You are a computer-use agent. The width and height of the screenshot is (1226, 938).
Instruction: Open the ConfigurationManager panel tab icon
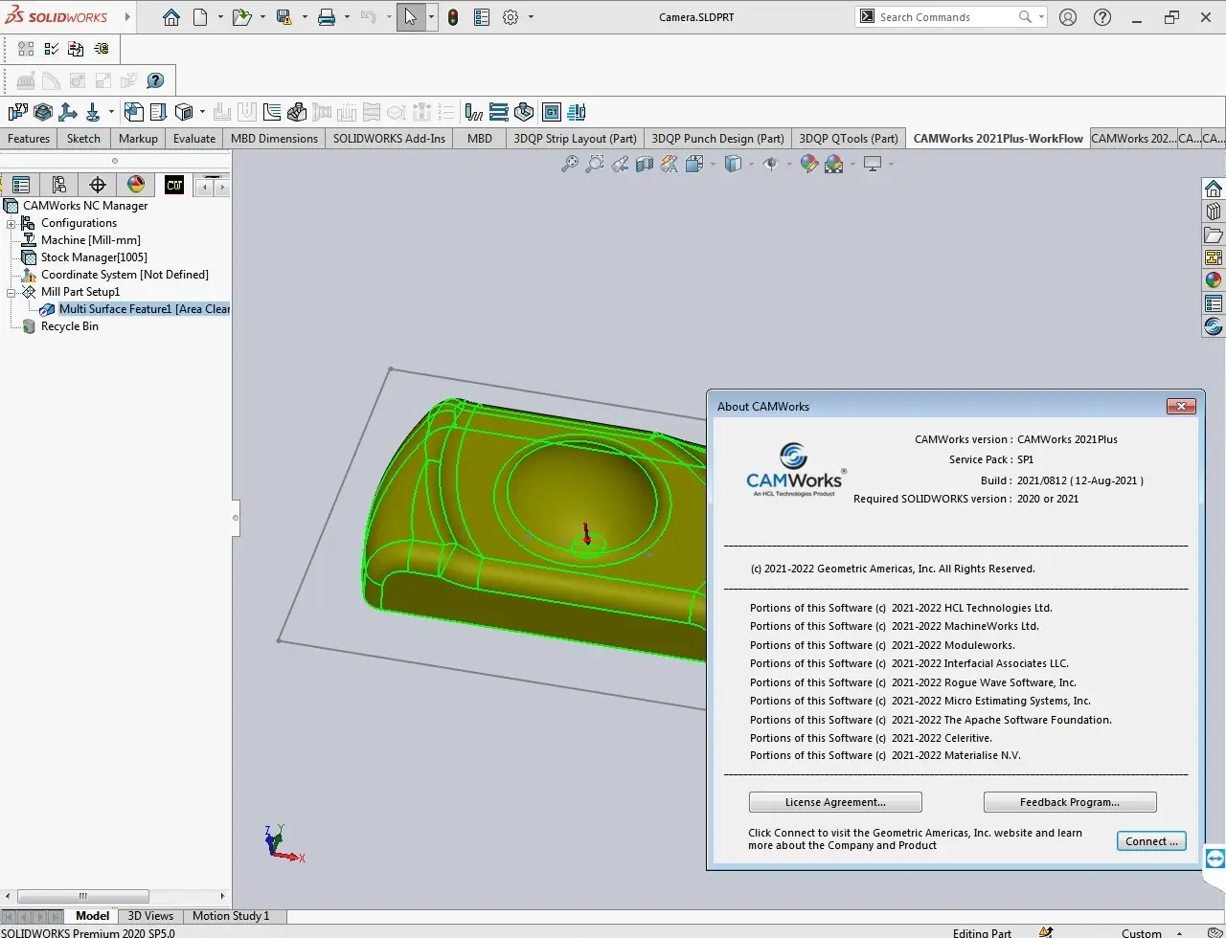pos(58,185)
